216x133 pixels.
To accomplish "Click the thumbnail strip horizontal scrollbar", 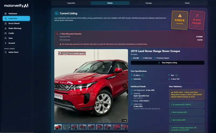I will point(98,131).
